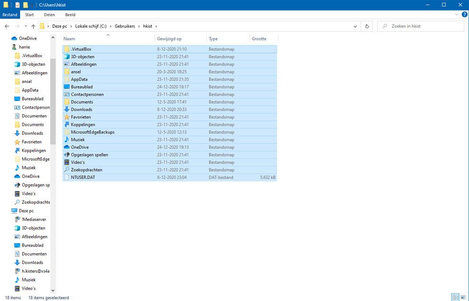Click Gebruikers in the address breadcrumb

click(125, 27)
